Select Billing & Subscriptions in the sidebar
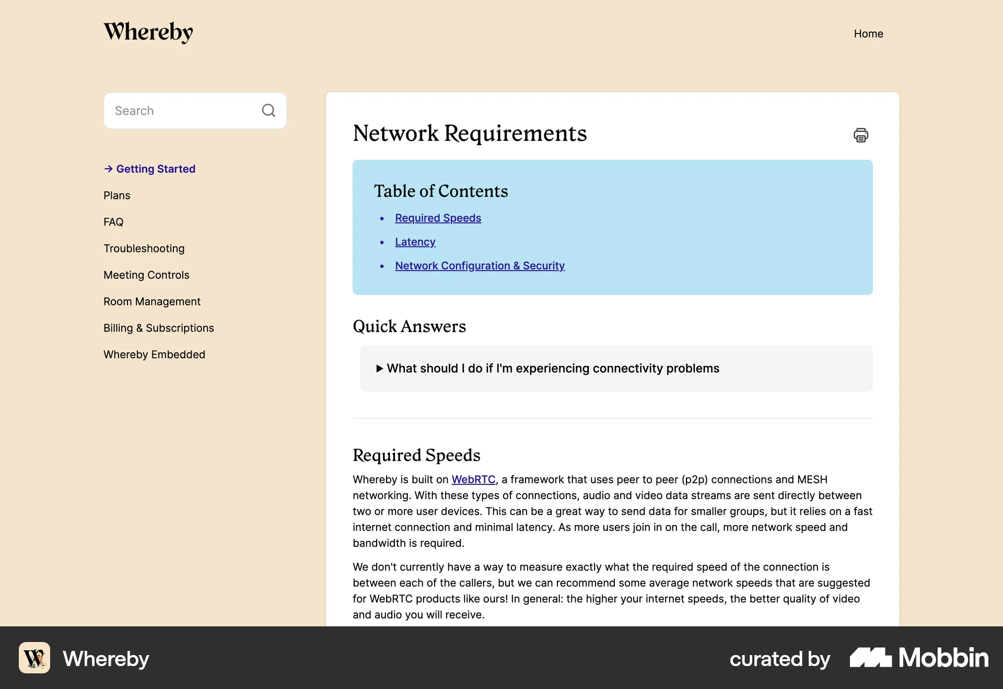 tap(158, 328)
